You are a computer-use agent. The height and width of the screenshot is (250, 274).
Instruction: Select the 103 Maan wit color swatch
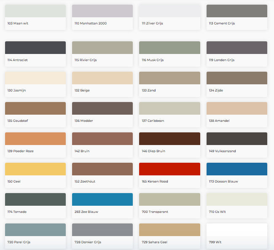(35, 11)
